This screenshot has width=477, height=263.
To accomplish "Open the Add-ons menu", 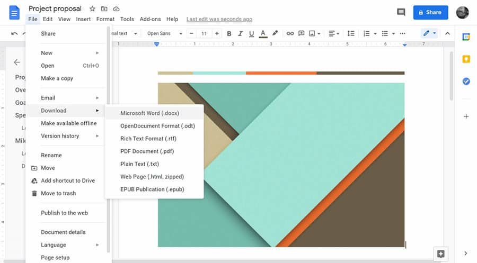I will [151, 19].
